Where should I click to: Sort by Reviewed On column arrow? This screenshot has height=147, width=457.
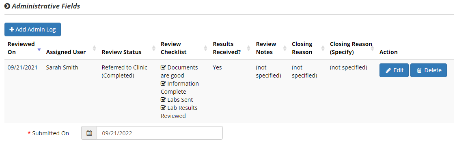tap(39, 50)
